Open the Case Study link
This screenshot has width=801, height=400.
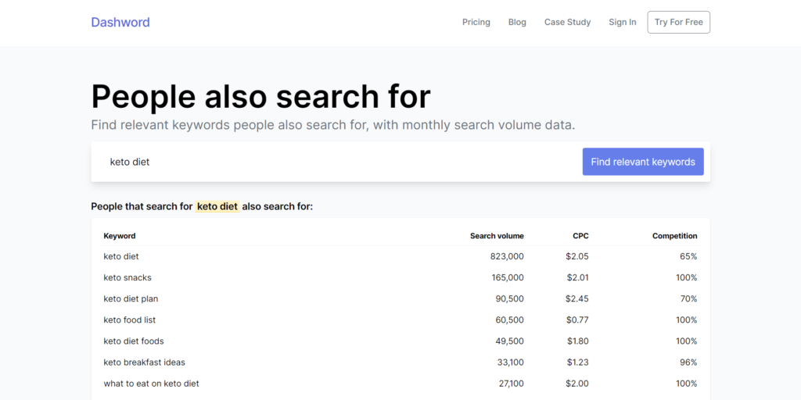coord(567,22)
